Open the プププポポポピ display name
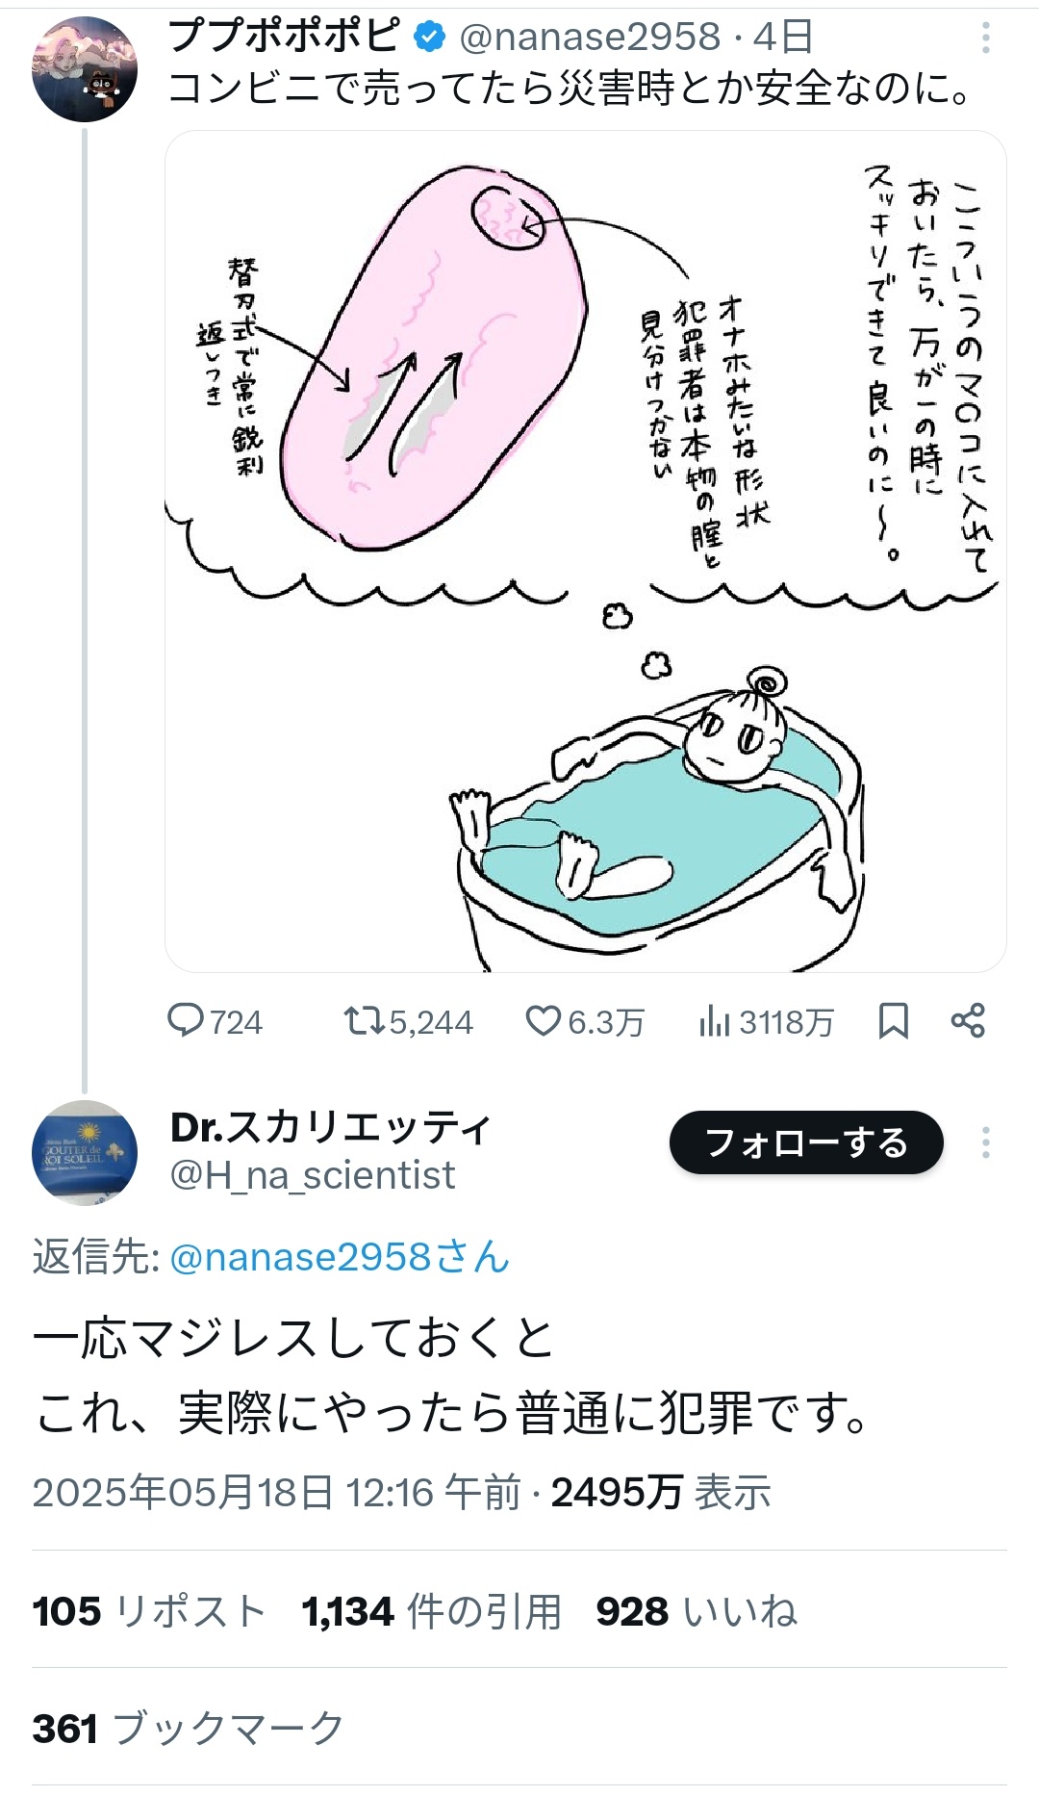Image resolution: width=1039 pixels, height=1796 pixels. pyautogui.click(x=284, y=37)
